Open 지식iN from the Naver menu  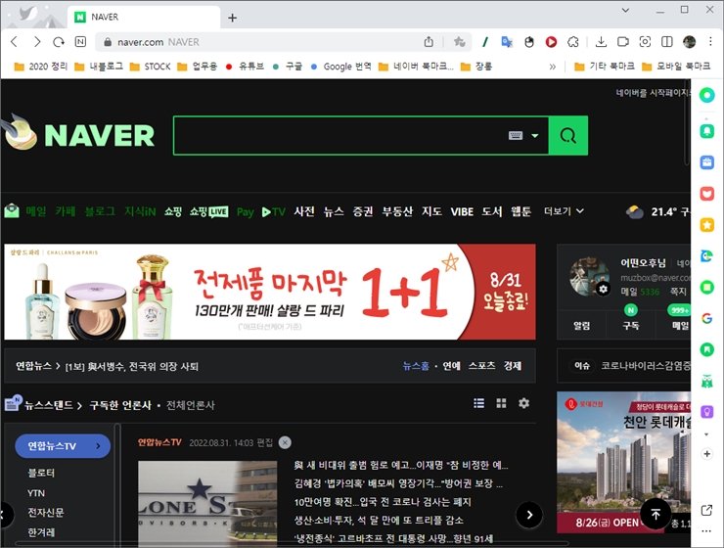pos(140,211)
